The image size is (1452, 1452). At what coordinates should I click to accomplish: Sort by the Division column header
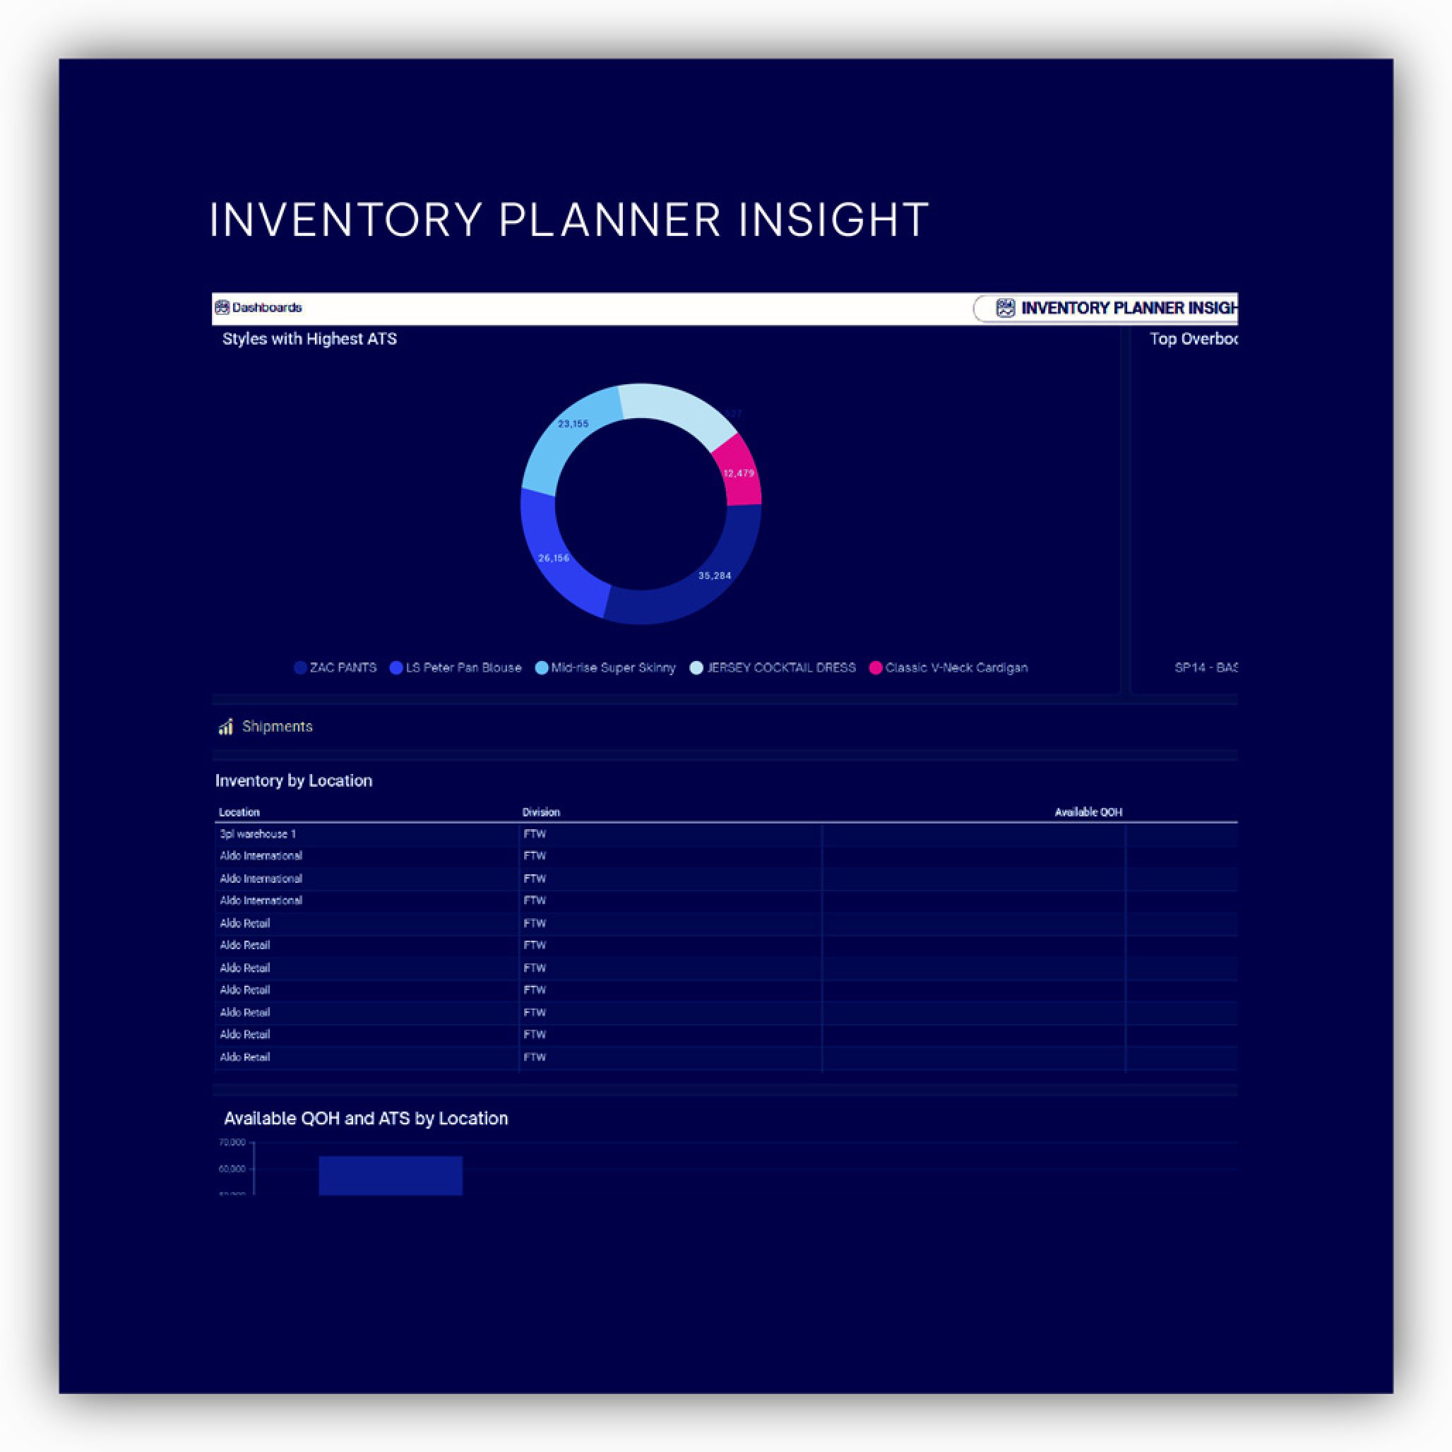(x=541, y=812)
